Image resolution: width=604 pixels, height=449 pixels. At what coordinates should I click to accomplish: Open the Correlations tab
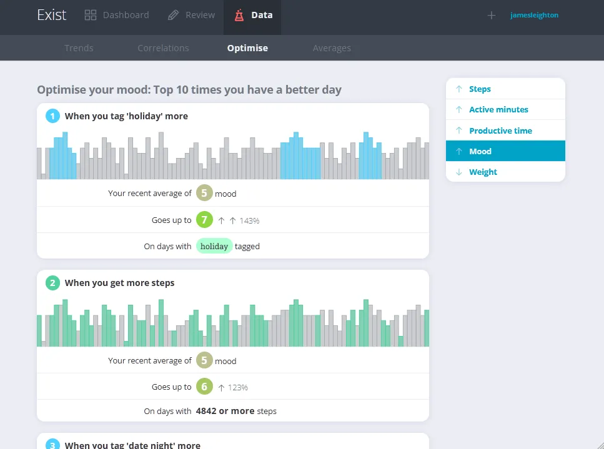(163, 47)
